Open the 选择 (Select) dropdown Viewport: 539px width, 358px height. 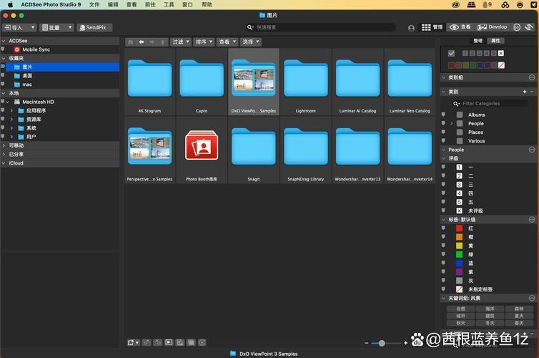[251, 42]
